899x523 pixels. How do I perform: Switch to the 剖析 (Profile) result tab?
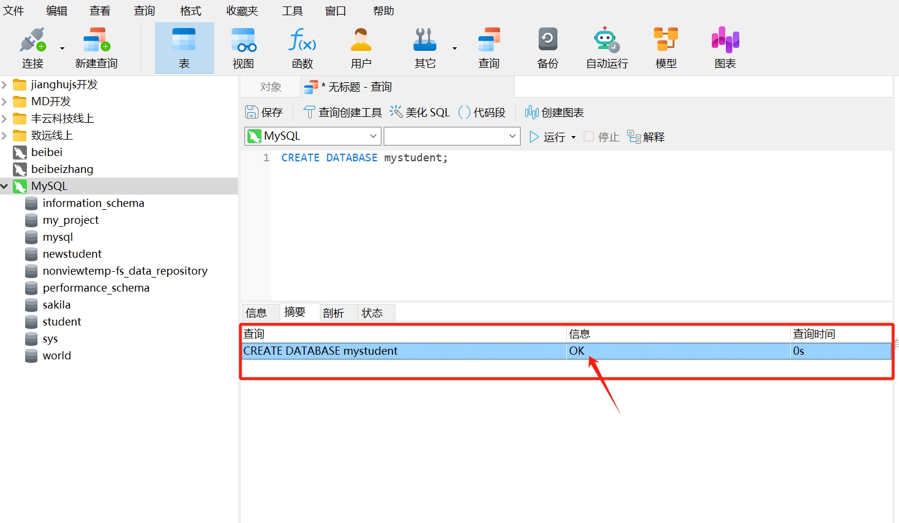[x=333, y=313]
